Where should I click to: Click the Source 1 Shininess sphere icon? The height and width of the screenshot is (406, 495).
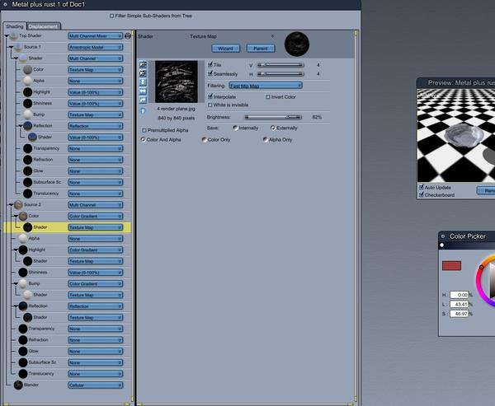[x=28, y=104]
